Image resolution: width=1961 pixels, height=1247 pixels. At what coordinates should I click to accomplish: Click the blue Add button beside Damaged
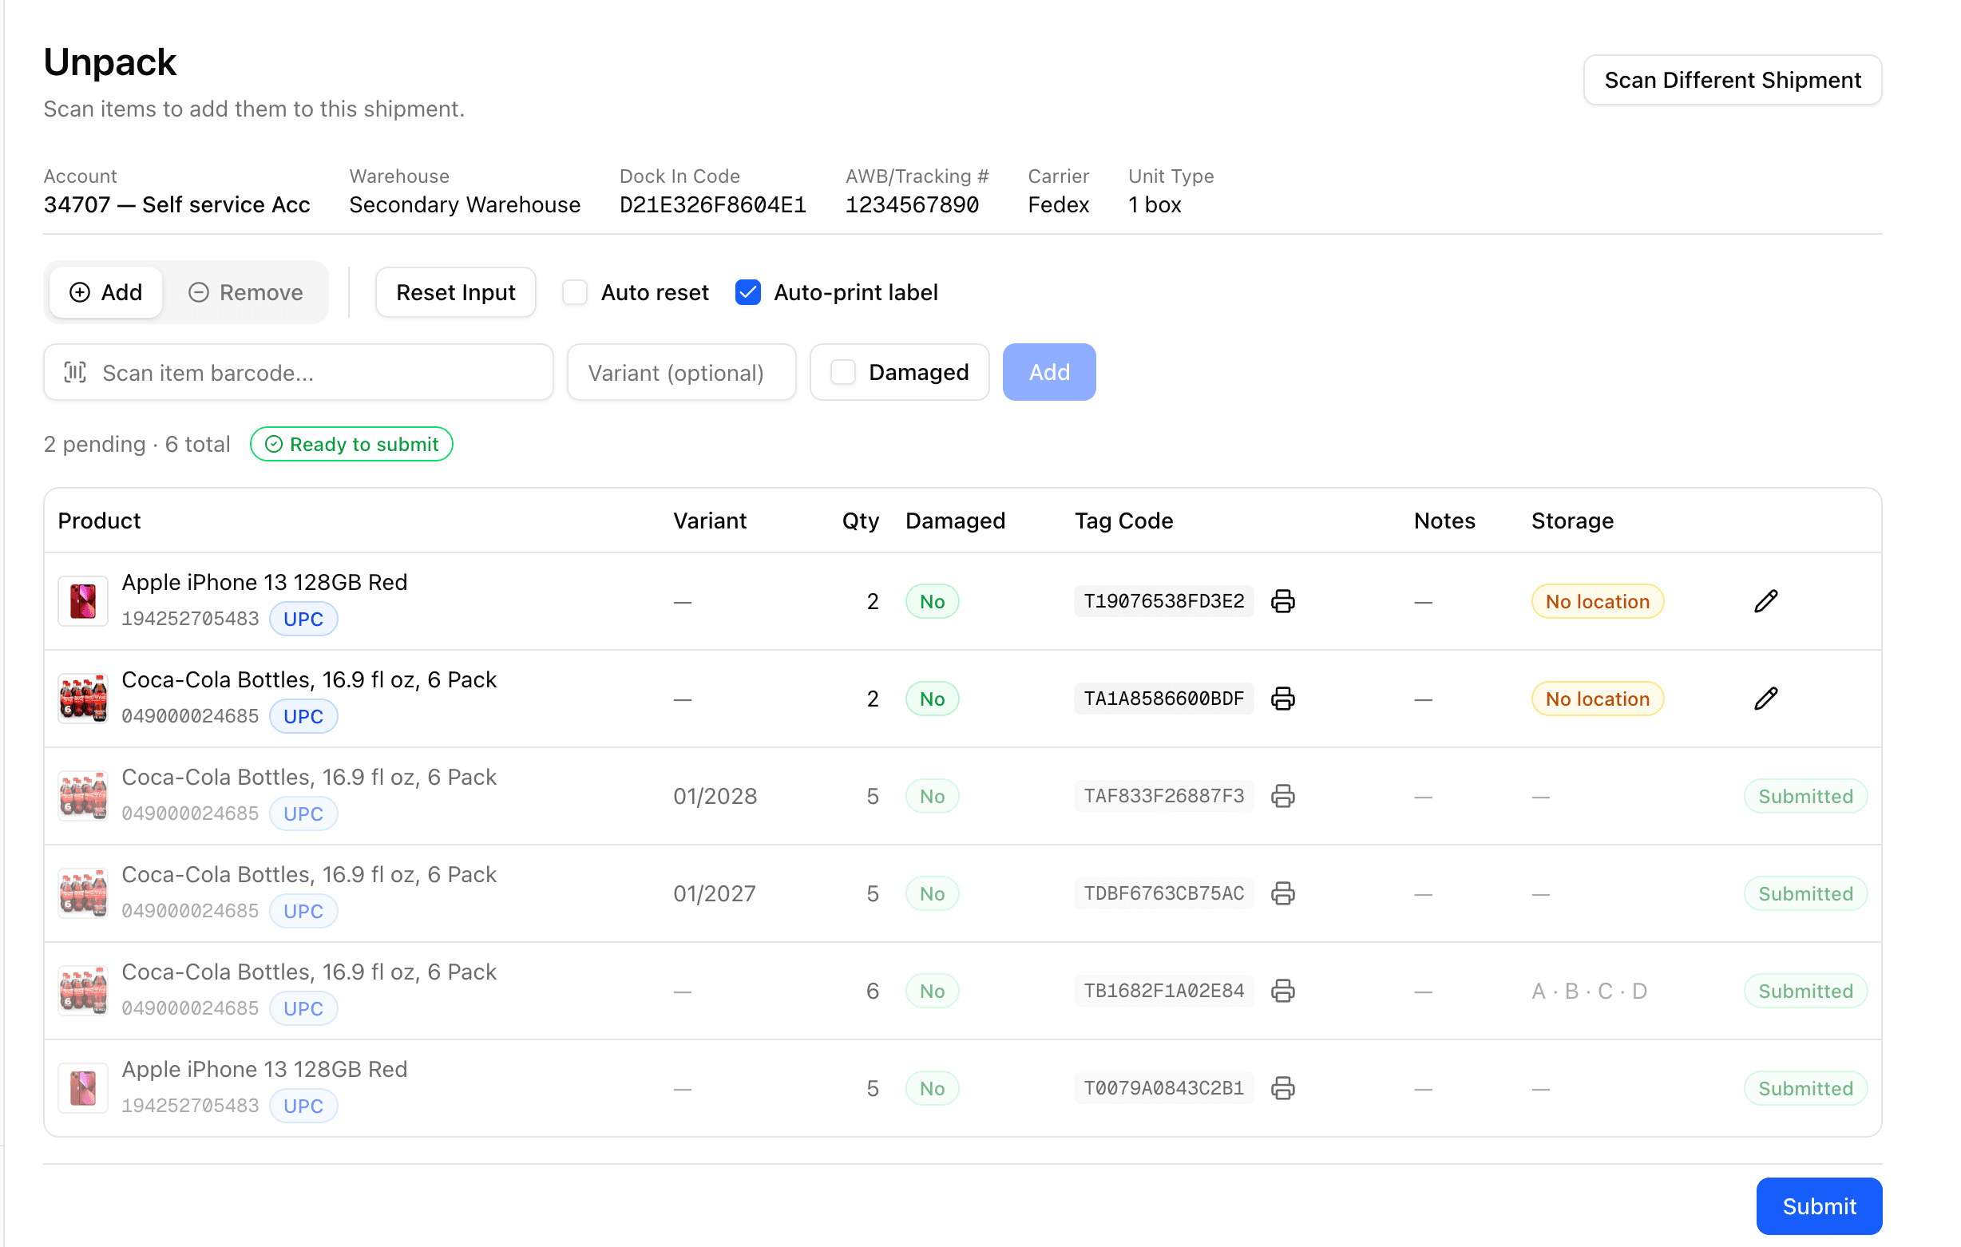(1049, 372)
